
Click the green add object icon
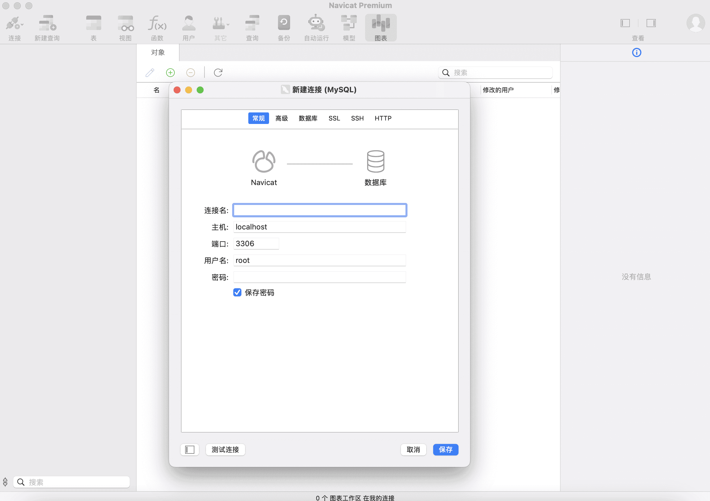(170, 73)
